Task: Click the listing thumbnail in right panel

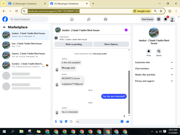Action: [154, 32]
